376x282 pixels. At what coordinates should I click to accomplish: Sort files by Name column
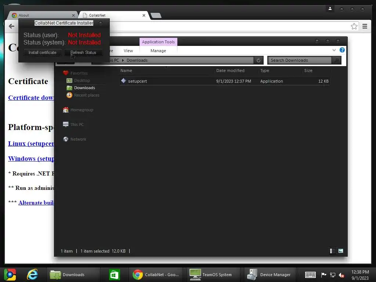tap(126, 70)
